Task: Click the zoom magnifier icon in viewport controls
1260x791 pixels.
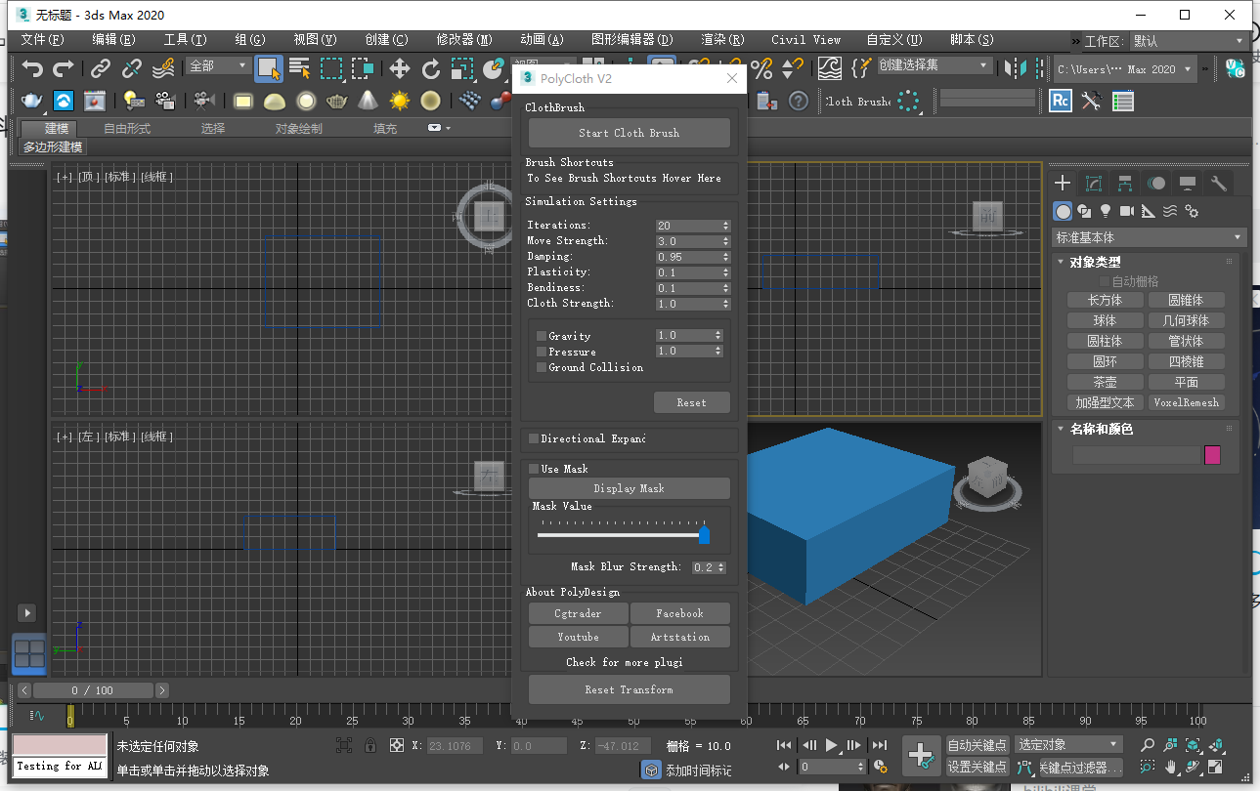Action: click(1147, 744)
